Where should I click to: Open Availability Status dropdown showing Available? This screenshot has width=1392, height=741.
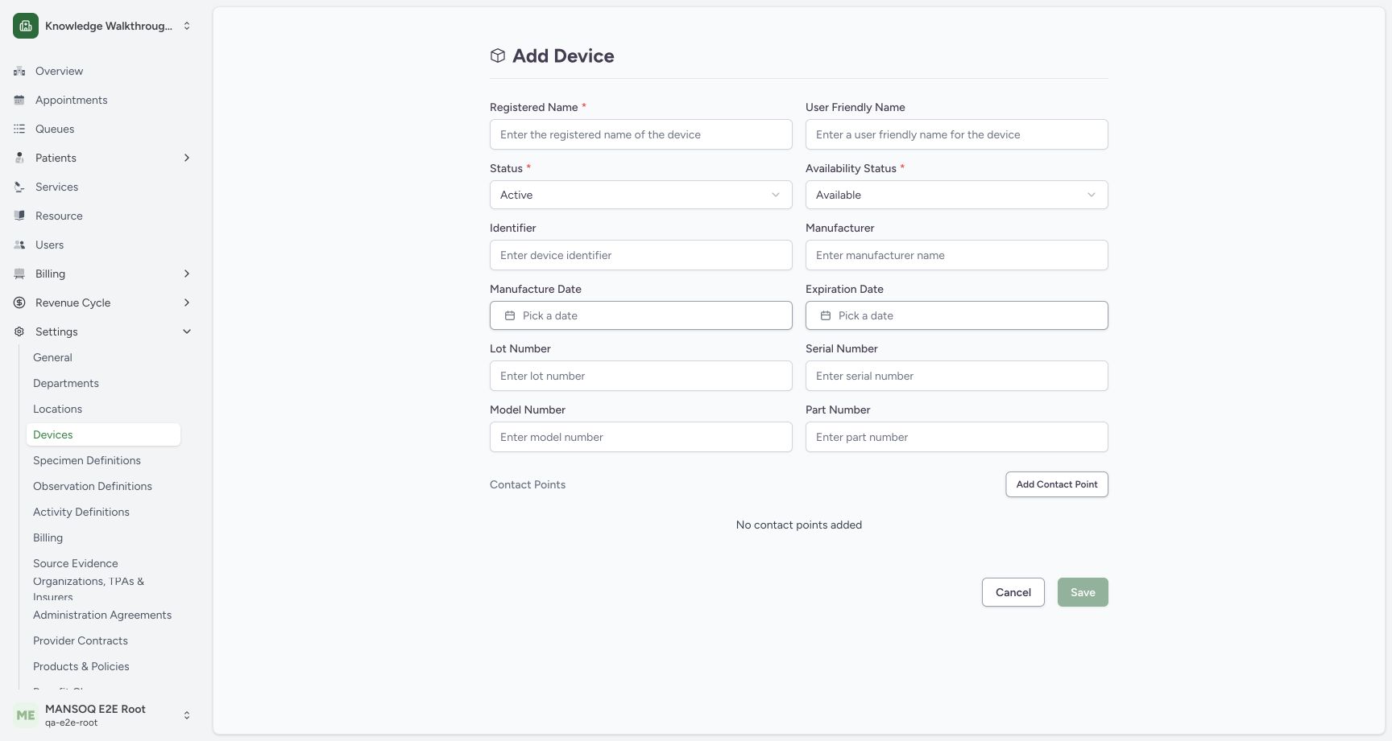pyautogui.click(x=957, y=195)
